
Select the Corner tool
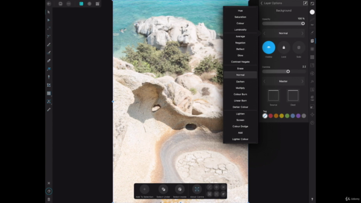coord(49,36)
